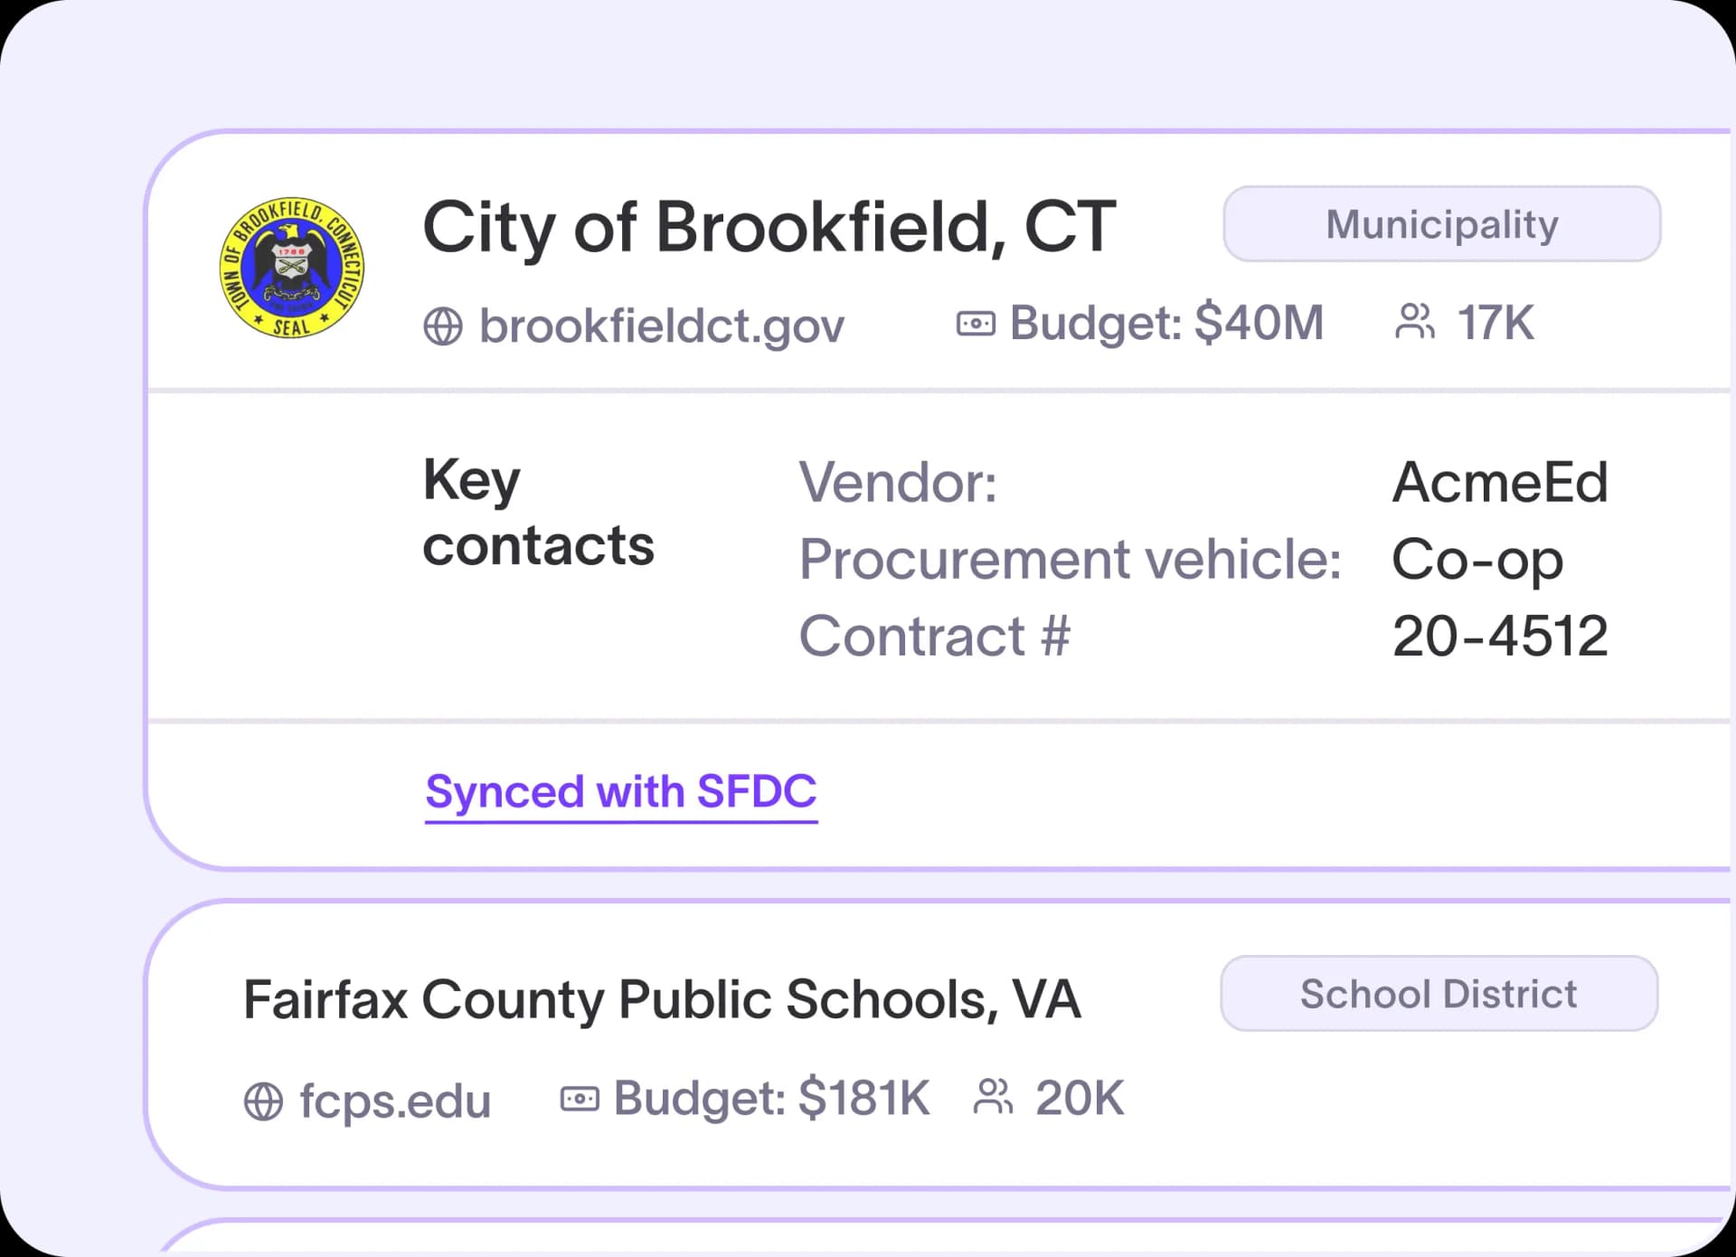Select the AcmeEd vendor value
This screenshot has width=1736, height=1257.
click(x=1500, y=482)
